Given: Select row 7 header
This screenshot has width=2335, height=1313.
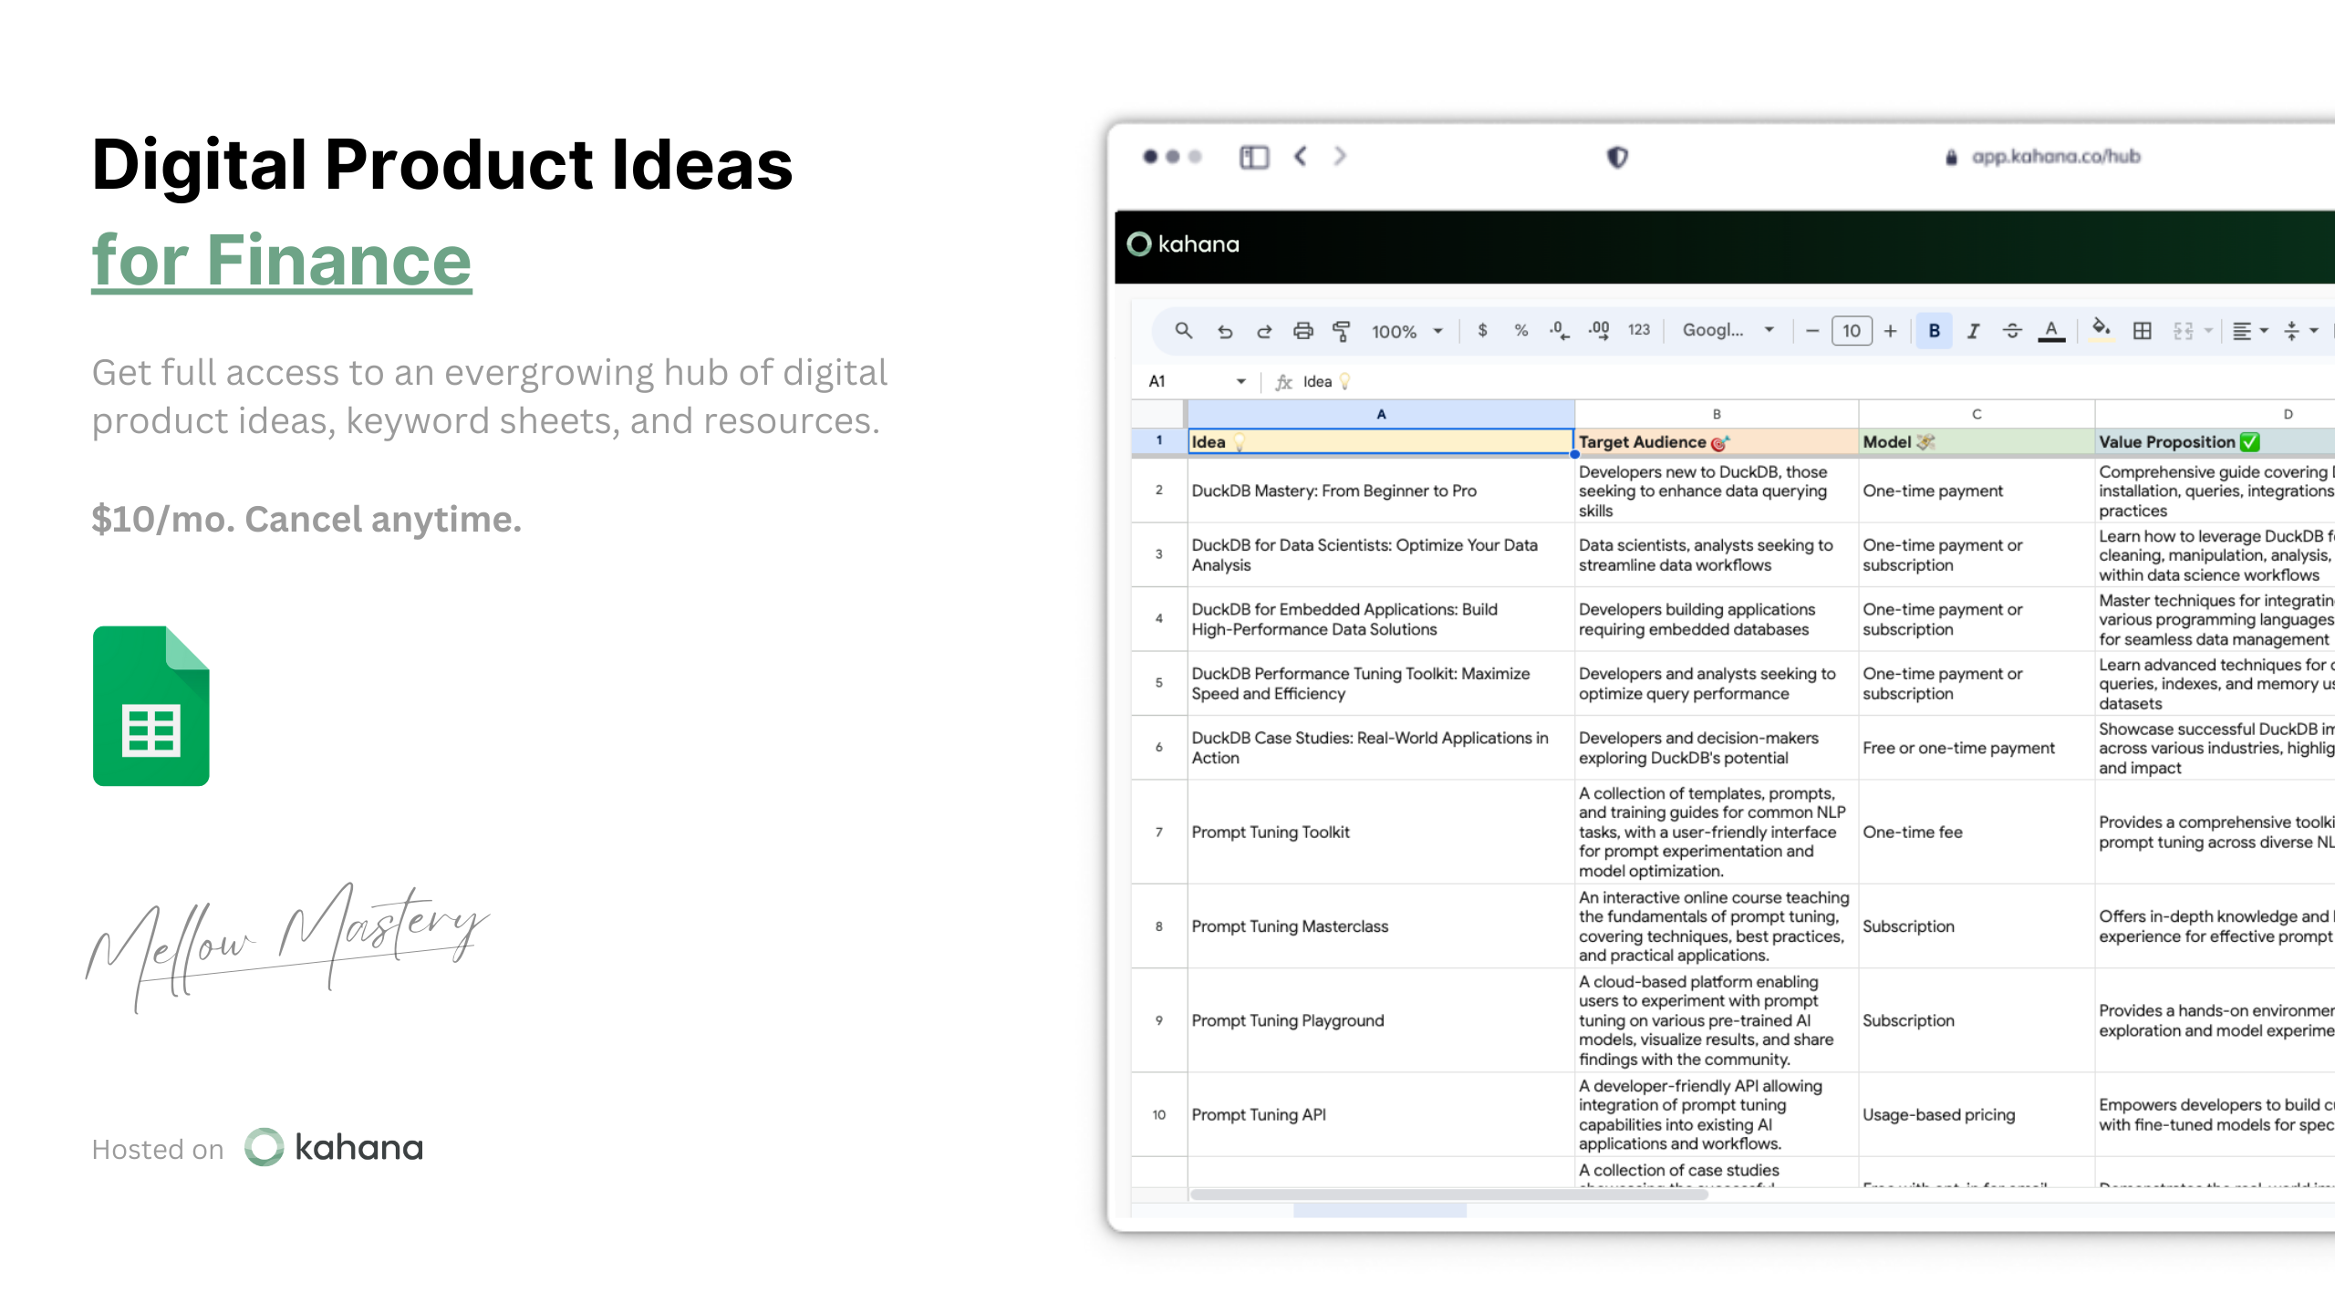Looking at the screenshot, I should click(x=1159, y=832).
